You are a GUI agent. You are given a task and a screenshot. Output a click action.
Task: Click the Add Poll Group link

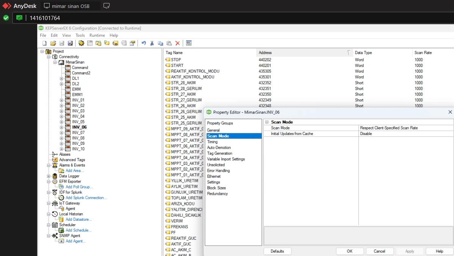click(79, 187)
